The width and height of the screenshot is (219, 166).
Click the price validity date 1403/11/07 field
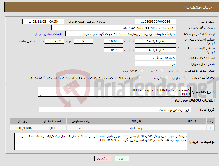tap(155, 50)
